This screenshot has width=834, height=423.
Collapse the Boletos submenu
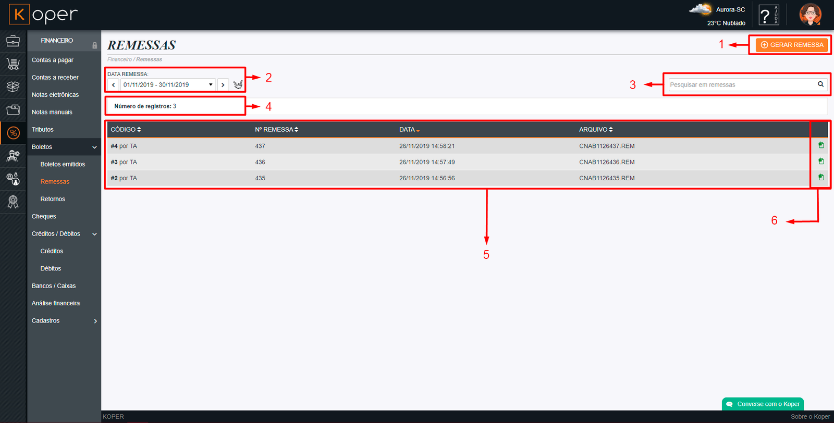point(94,147)
